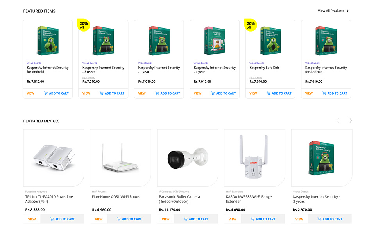This screenshot has height=234, width=376.
Task: Click cart icon for FibreHome ADSL Router
Action: 119,219
